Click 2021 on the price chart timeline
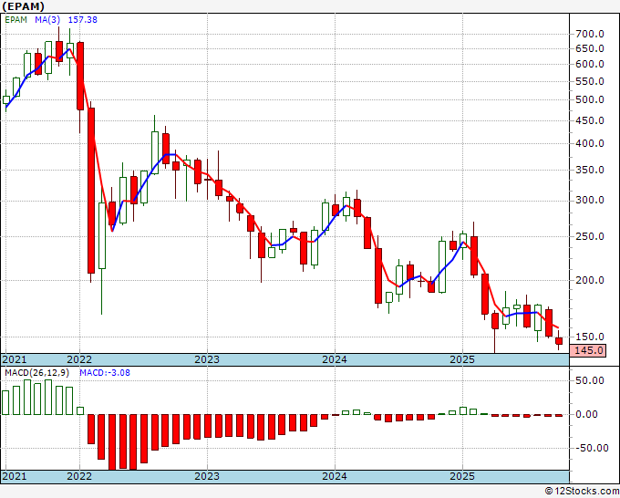This screenshot has width=620, height=498. pyautogui.click(x=15, y=359)
